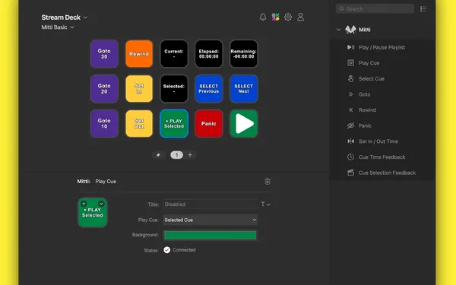Image resolution: width=456 pixels, height=285 pixels.
Task: Pin the current page
Action: click(158, 155)
